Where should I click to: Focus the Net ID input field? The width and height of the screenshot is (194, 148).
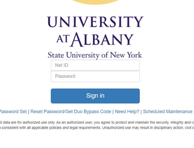(x=95, y=65)
